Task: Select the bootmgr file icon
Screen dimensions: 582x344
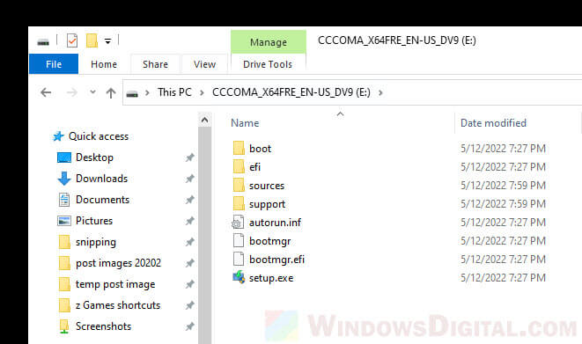Action: pyautogui.click(x=239, y=241)
